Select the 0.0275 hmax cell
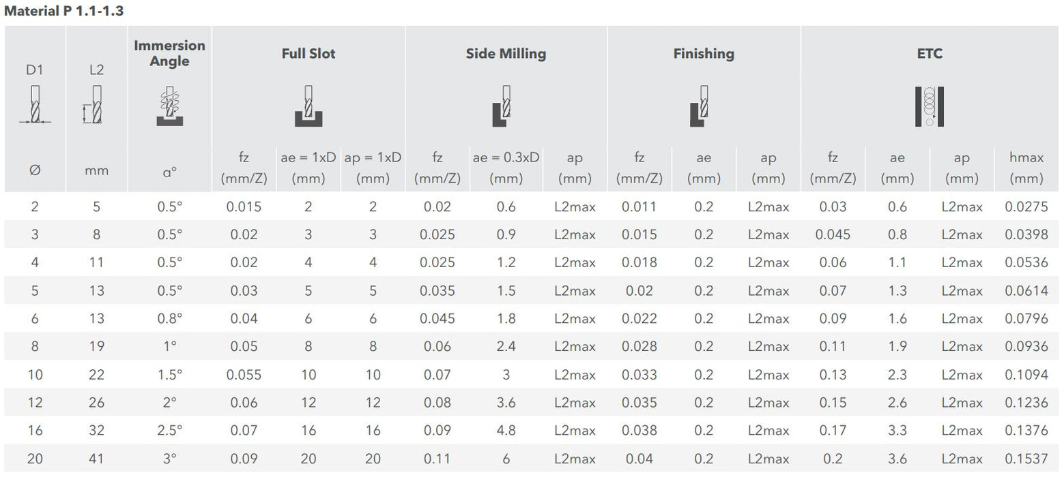Viewport: 1064px width, 477px height. tap(1026, 206)
